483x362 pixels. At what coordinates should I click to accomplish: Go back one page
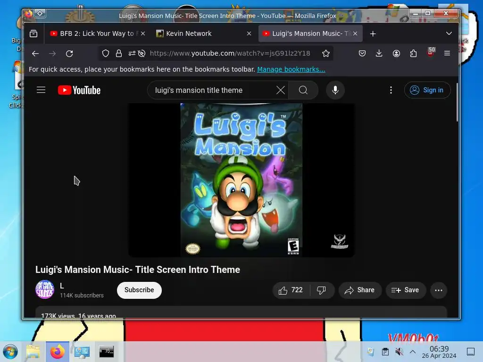[x=35, y=54]
